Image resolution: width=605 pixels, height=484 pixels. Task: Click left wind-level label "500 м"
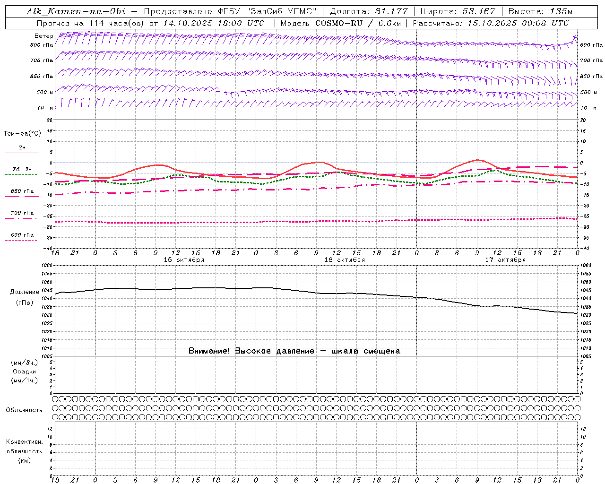tap(45, 92)
